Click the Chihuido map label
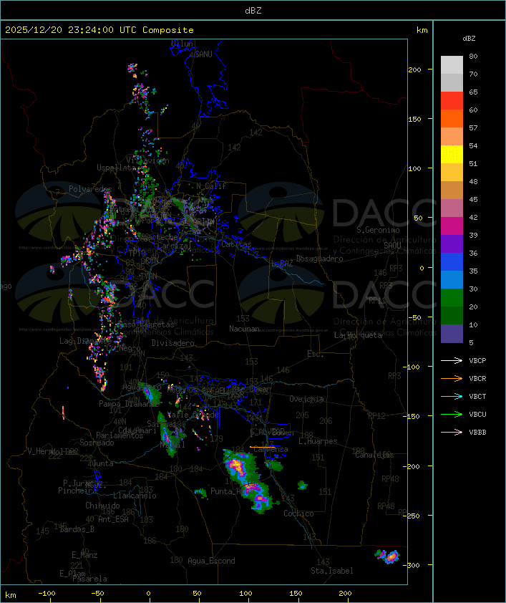Viewport: 506px width, 603px height. pos(102,506)
